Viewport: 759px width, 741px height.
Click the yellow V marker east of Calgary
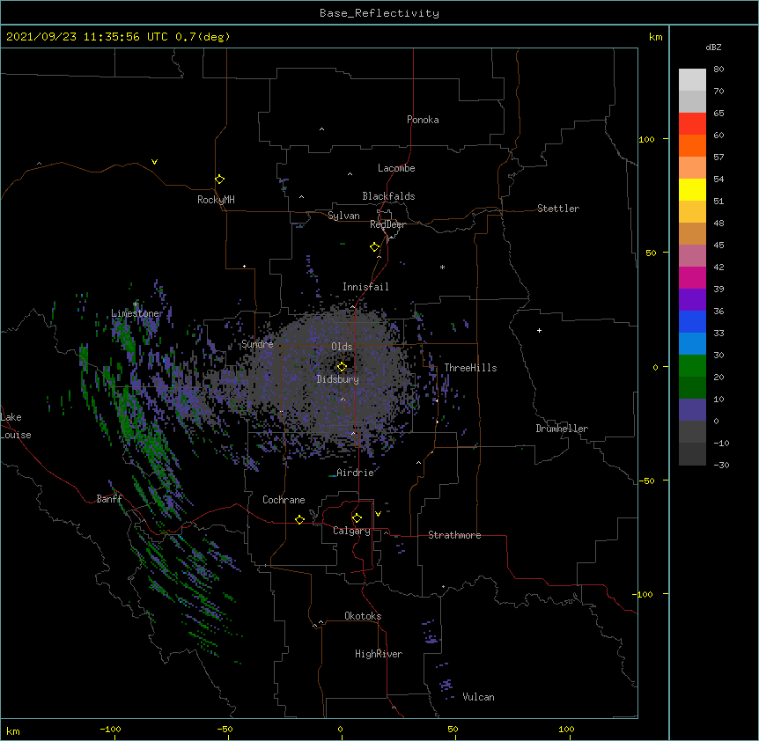click(x=378, y=514)
